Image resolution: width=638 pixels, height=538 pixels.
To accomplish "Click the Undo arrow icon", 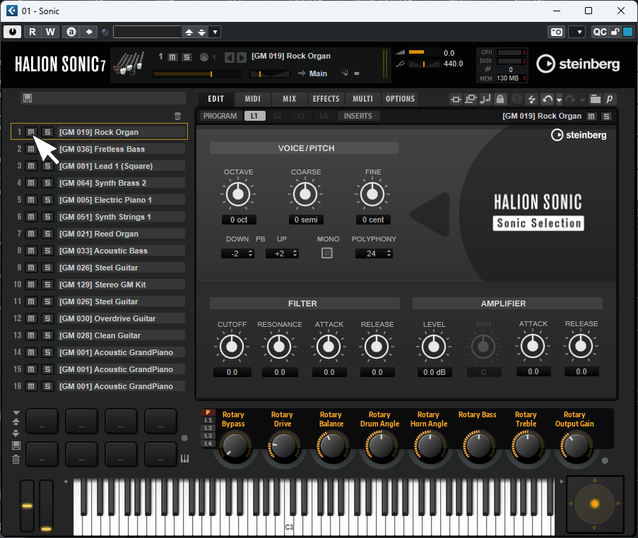I will [x=548, y=99].
